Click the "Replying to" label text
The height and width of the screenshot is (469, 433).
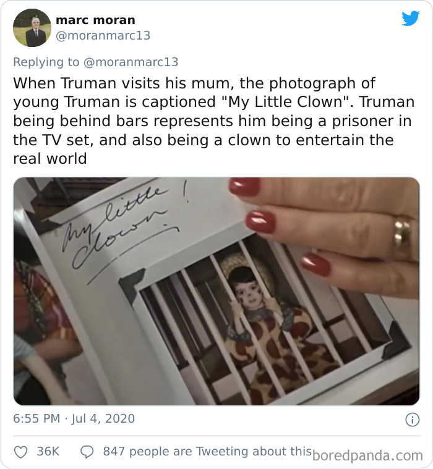point(46,62)
